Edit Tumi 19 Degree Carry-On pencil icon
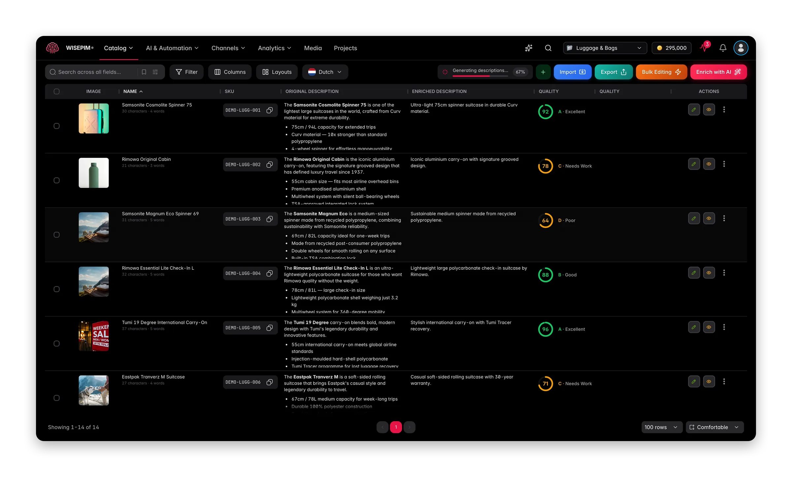This screenshot has width=792, height=477. click(x=694, y=327)
